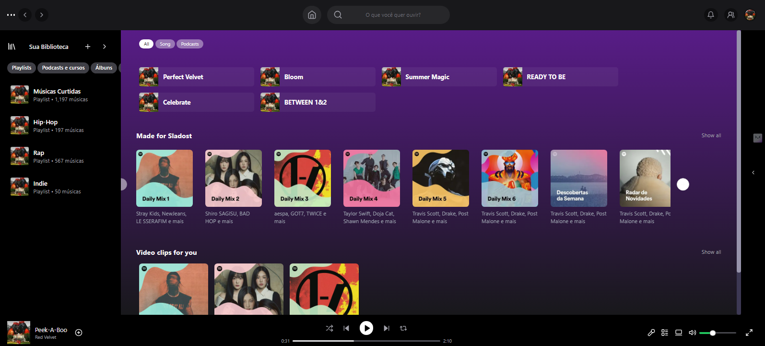Skip to the next track
This screenshot has height=346, width=765.
[386, 328]
